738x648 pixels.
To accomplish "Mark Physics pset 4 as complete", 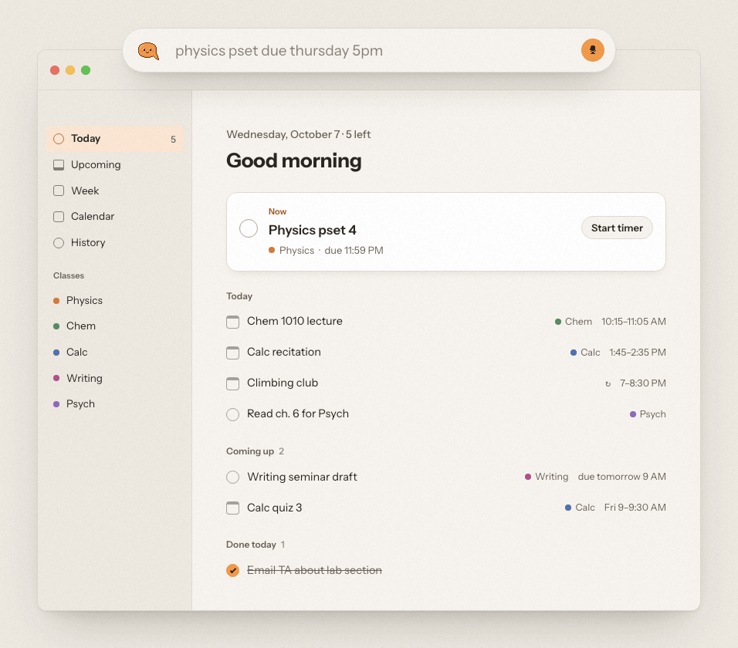I will (249, 228).
